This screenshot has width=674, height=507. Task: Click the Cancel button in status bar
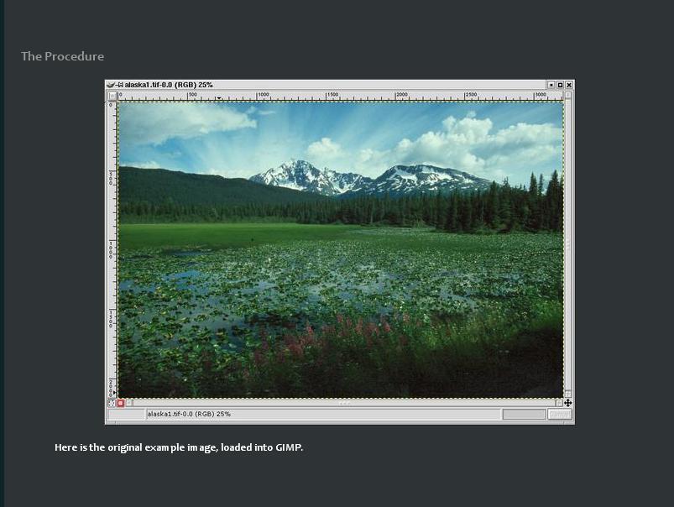[560, 415]
